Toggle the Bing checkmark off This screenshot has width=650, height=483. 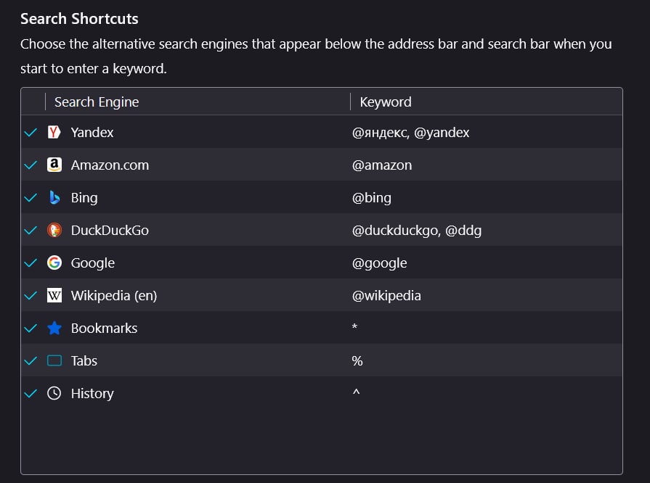click(x=31, y=198)
